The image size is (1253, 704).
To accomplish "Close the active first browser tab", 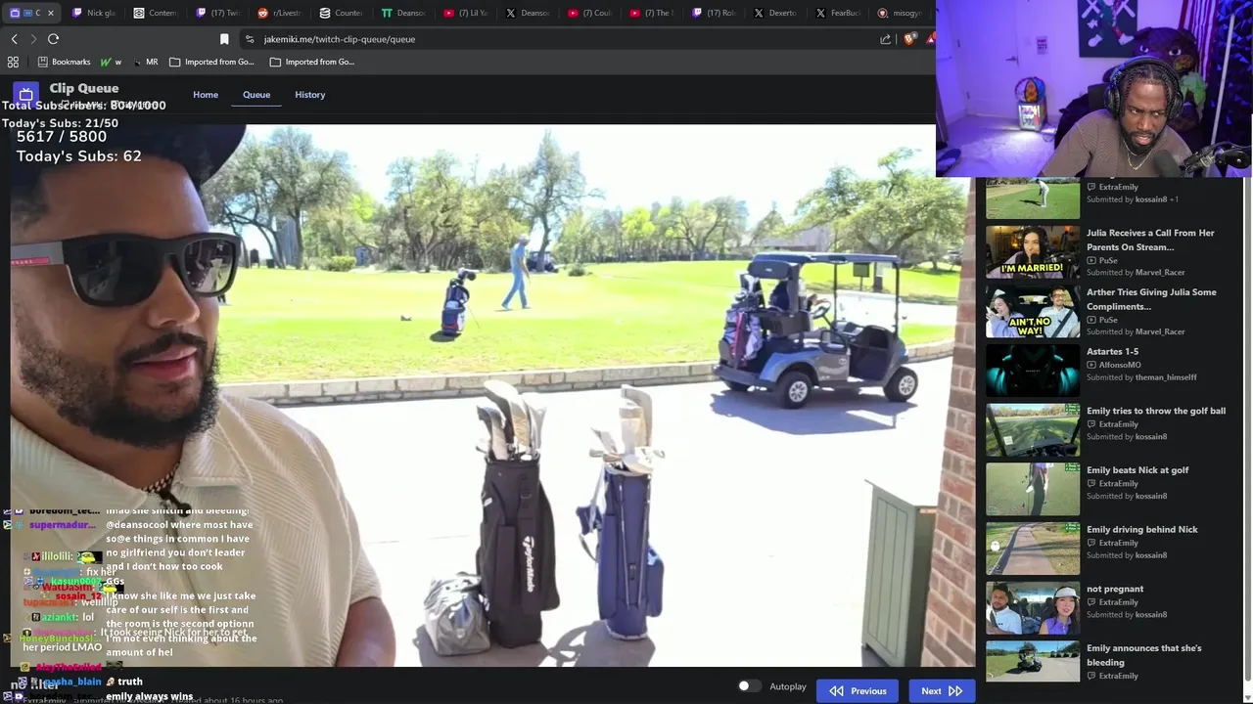I will coord(50,13).
